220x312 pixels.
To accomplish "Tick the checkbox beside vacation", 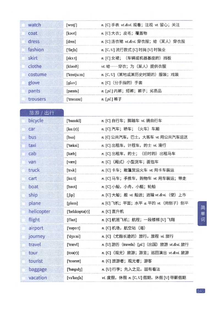I will [x=23, y=278].
